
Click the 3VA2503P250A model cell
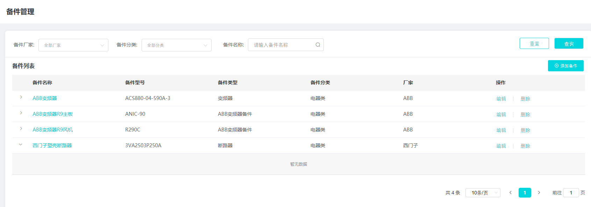click(143, 145)
